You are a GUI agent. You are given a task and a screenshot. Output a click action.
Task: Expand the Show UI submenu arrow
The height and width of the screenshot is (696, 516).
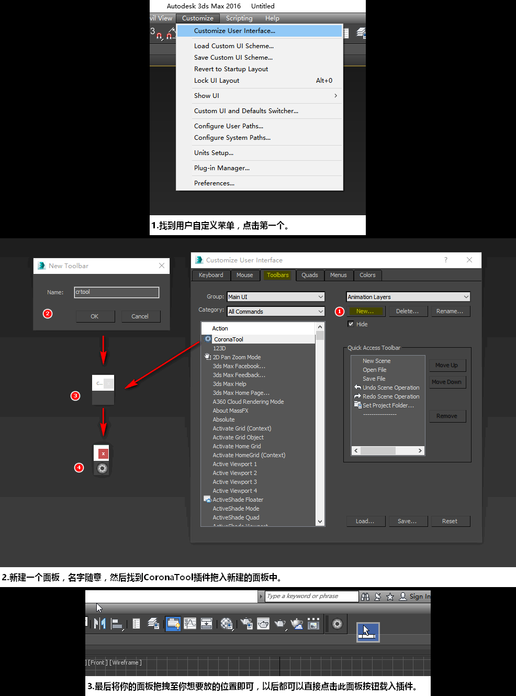coord(335,96)
